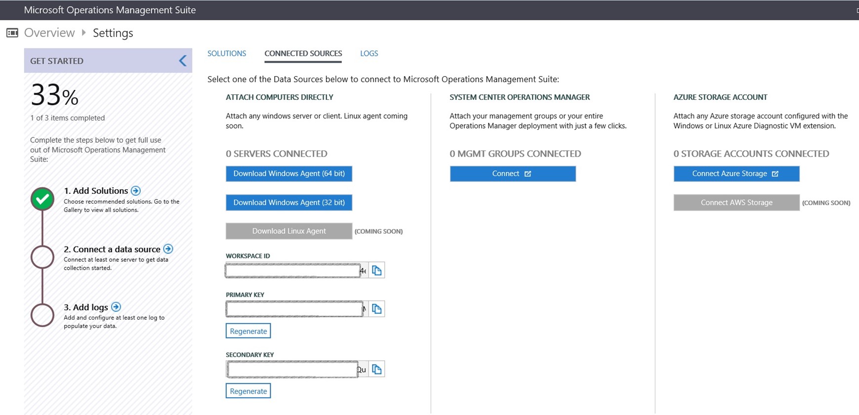
Task: Focus the Workspace ID field
Action: pyautogui.click(x=296, y=270)
